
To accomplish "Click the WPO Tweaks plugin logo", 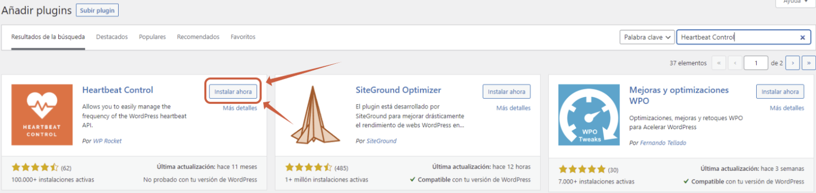I will point(589,115).
